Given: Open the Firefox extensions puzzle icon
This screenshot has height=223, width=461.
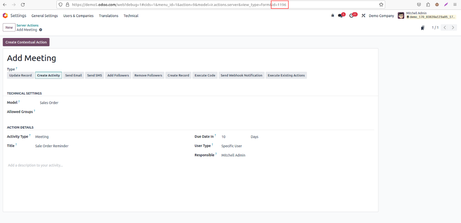Looking at the screenshot, I should click(x=428, y=5).
